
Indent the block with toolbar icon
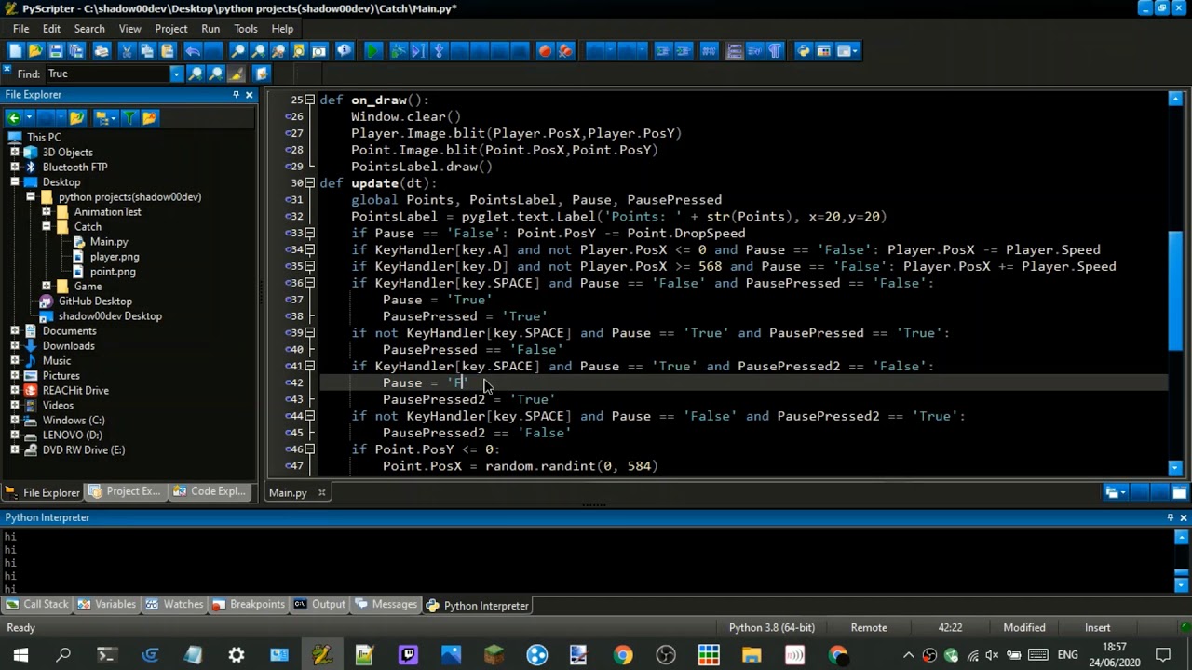pyautogui.click(x=663, y=50)
